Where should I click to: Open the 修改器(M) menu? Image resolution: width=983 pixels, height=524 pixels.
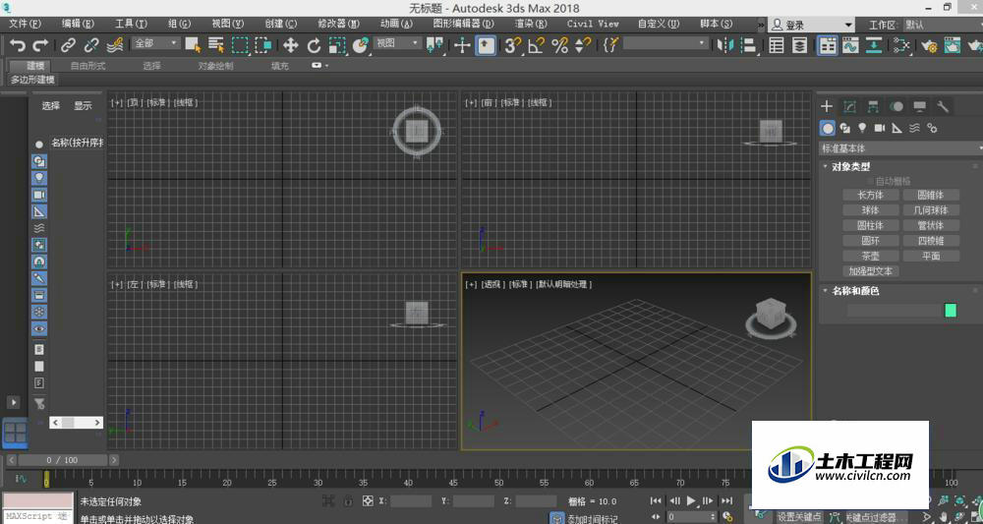(338, 24)
